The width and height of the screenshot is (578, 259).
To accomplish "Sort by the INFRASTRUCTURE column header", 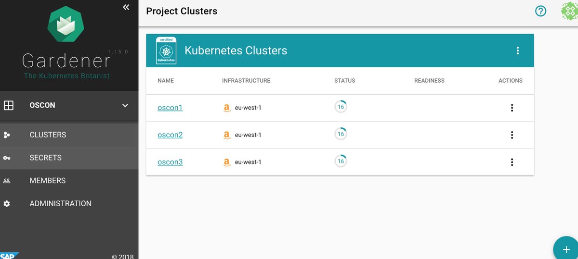I will [x=246, y=81].
